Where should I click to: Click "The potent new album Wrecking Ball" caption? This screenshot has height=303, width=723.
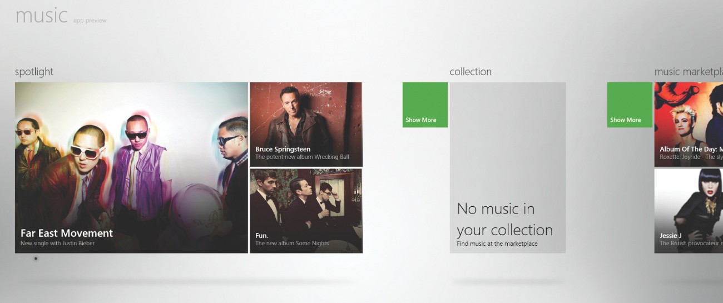coord(302,157)
